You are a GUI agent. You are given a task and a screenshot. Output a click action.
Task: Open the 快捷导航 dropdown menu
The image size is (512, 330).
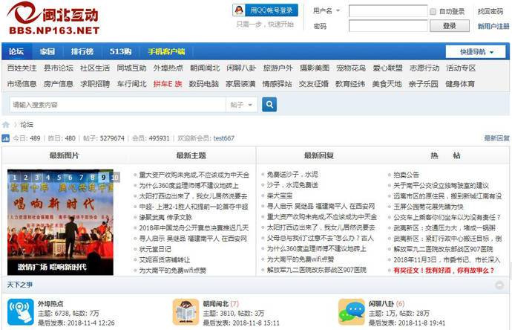click(476, 52)
